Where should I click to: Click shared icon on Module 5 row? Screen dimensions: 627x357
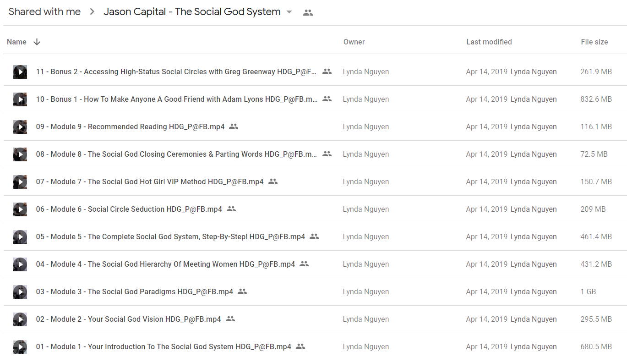pyautogui.click(x=314, y=236)
